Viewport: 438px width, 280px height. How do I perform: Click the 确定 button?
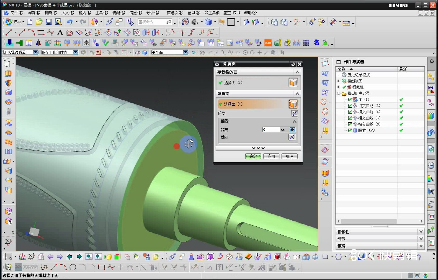pyautogui.click(x=253, y=156)
